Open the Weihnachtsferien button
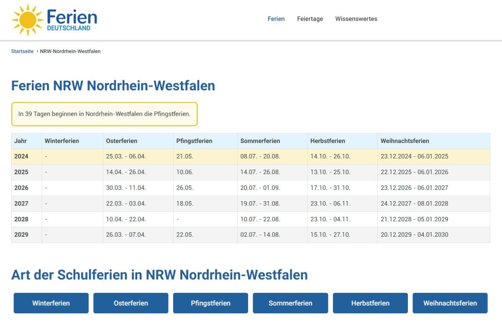 pyautogui.click(x=450, y=303)
